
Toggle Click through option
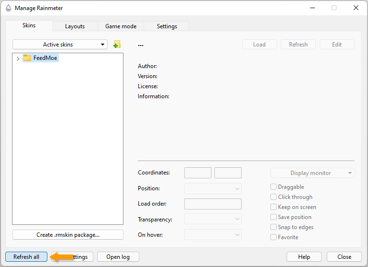point(273,197)
